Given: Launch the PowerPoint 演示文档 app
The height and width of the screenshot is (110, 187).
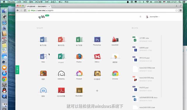Looking at the screenshot, I should (61, 39).
